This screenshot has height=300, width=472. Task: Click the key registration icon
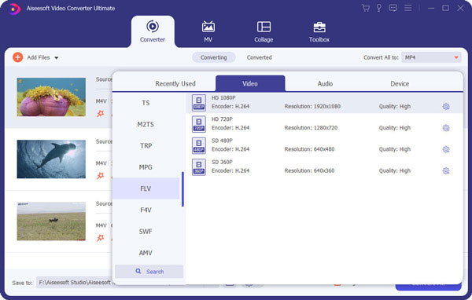click(379, 8)
